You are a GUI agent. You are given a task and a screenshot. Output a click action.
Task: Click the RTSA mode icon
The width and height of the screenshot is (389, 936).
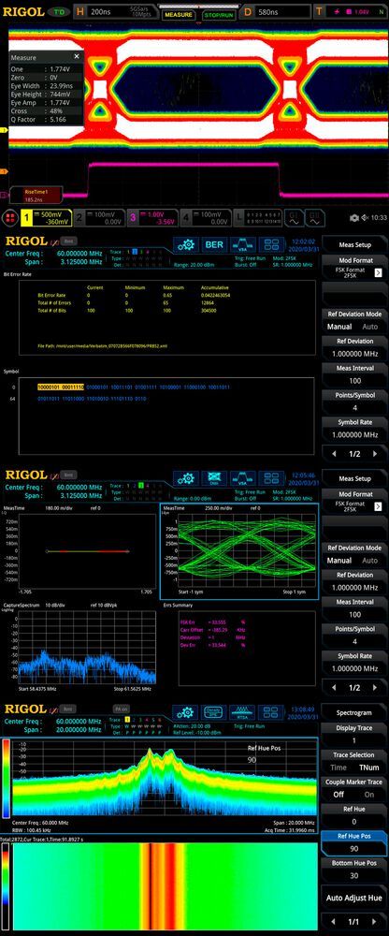coord(242,712)
